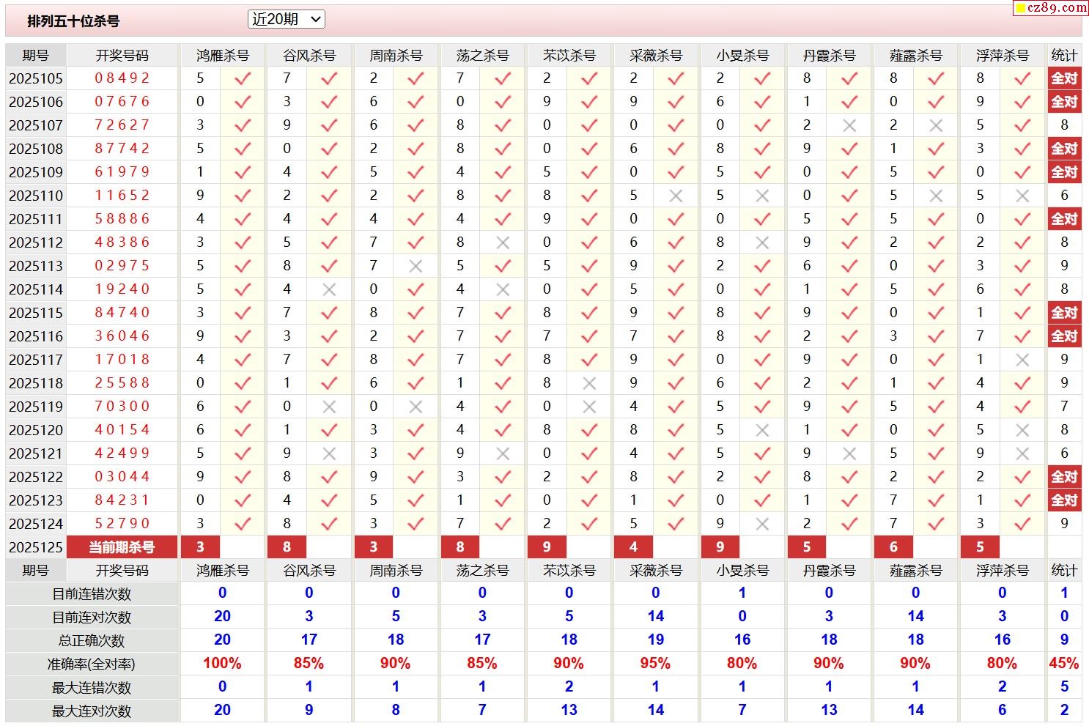The width and height of the screenshot is (1089, 726).
Task: Click the check mark for 鸿雁杀号 in row 2025105
Action: coord(243,78)
